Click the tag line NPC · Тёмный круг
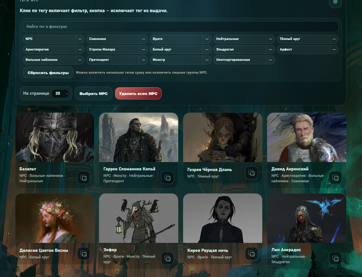This screenshot has height=277, width=362. point(203,176)
